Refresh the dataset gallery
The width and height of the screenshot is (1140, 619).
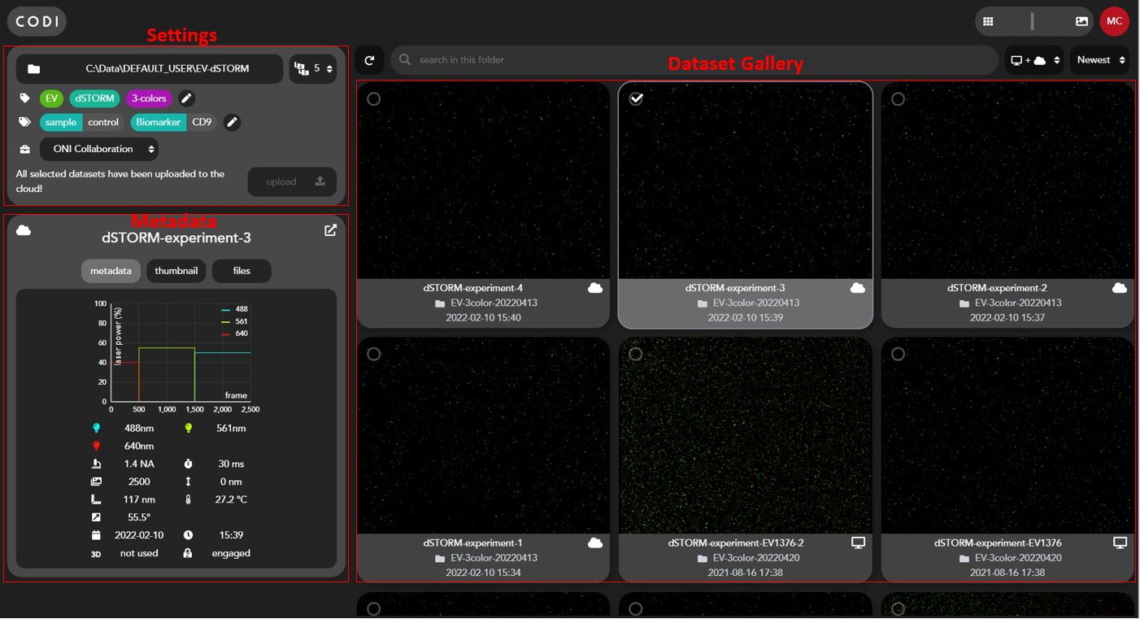pos(369,60)
